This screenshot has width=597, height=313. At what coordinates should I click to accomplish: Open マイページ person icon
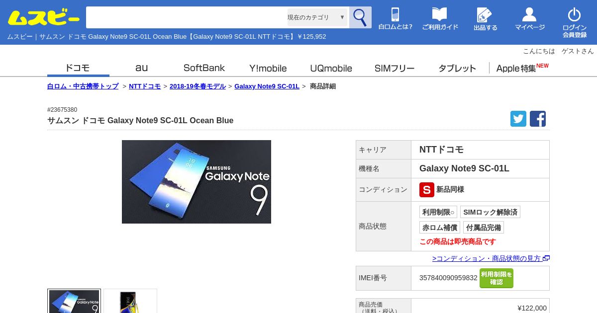pos(529,19)
